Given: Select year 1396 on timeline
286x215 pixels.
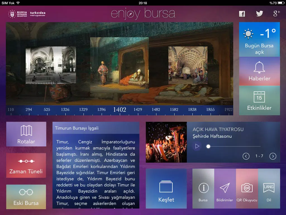Looking at the screenshot, I should (x=101, y=109).
